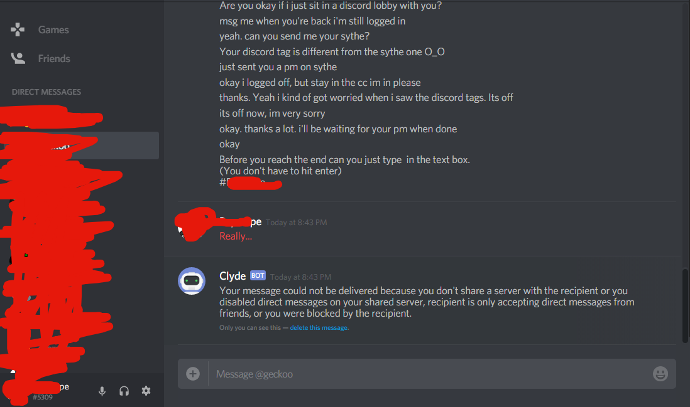Click the chat scrollbar thumb
Screen dimensions: 690x407
[685, 305]
